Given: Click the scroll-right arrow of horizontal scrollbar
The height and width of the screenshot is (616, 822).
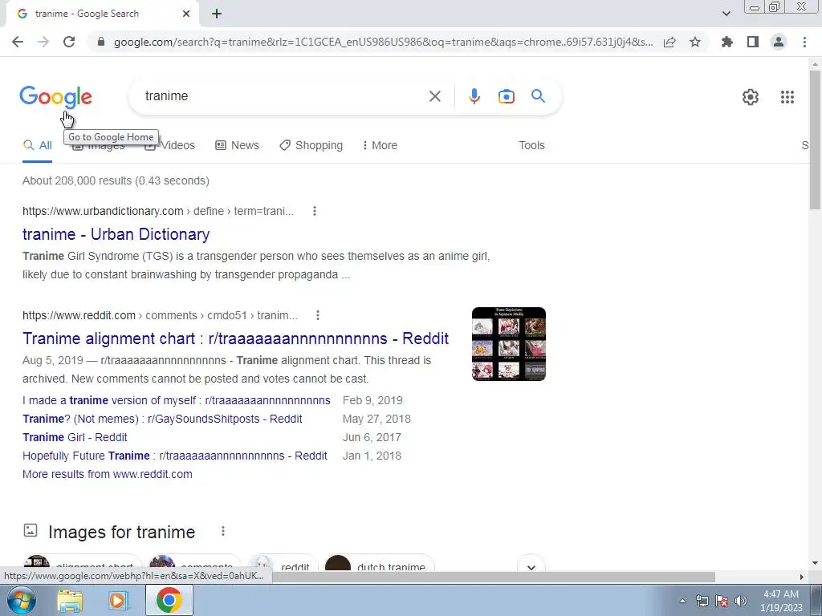Looking at the screenshot, I should pyautogui.click(x=802, y=577).
